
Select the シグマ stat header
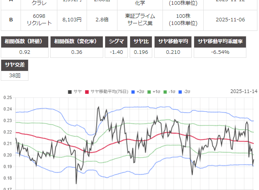(x=116, y=42)
